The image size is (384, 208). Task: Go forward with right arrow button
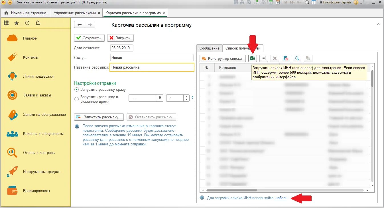tap(90, 25)
